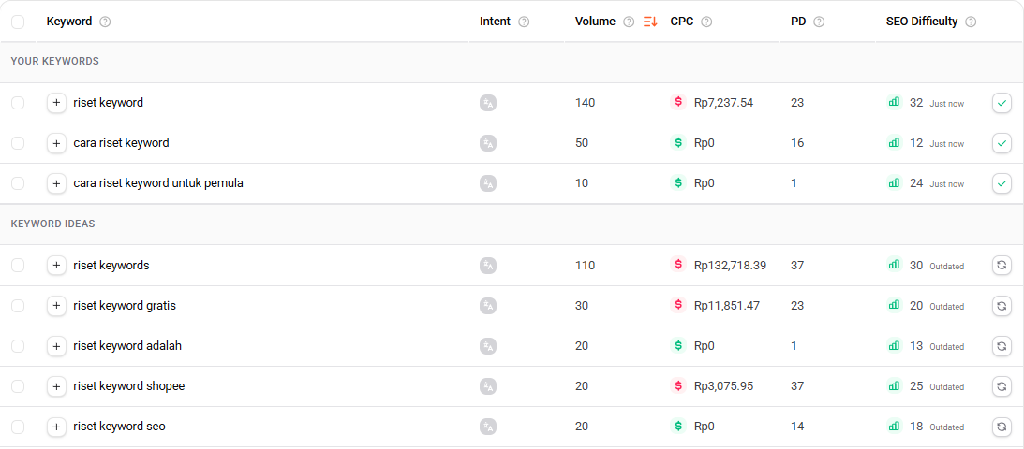Image resolution: width=1024 pixels, height=449 pixels.
Task: Select checkbox for riset keywords row
Action: (x=18, y=266)
